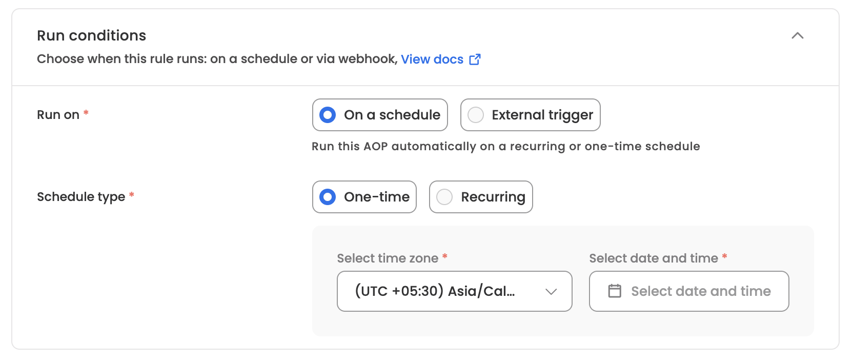
Task: Click external-link icon beside View docs
Action: 475,59
